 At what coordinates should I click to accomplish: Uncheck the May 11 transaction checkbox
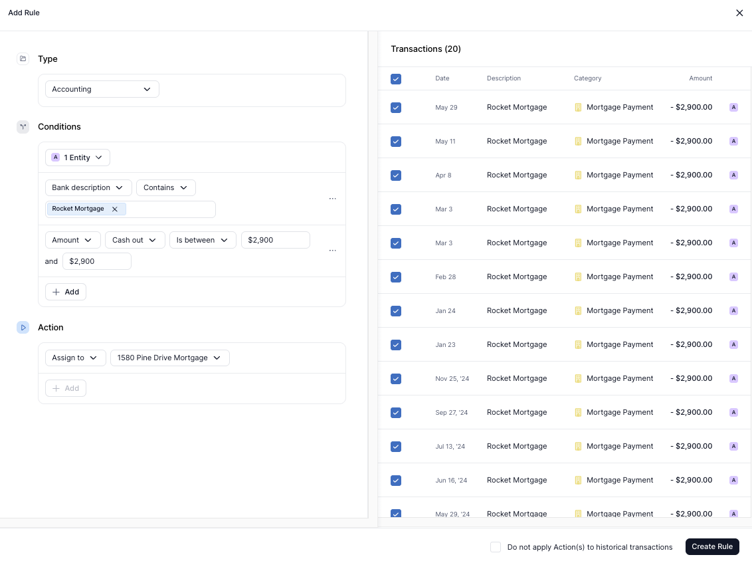pyautogui.click(x=396, y=142)
